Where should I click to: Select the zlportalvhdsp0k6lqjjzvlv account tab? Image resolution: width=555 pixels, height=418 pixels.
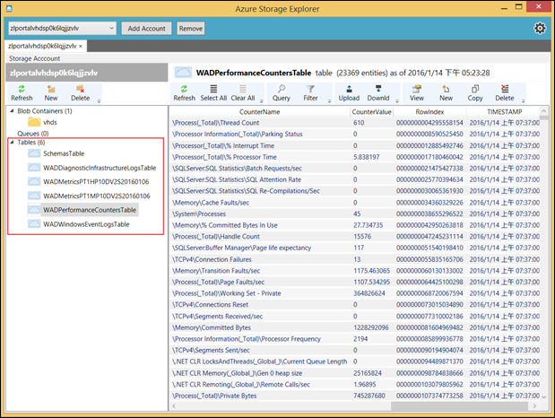pyautogui.click(x=42, y=45)
